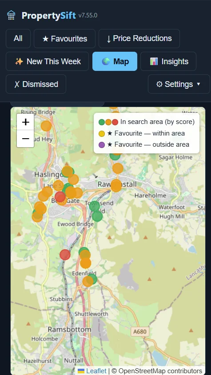Click the Hugh Mill place label
Image resolution: width=211 pixels, height=375 pixels.
[x=172, y=216]
